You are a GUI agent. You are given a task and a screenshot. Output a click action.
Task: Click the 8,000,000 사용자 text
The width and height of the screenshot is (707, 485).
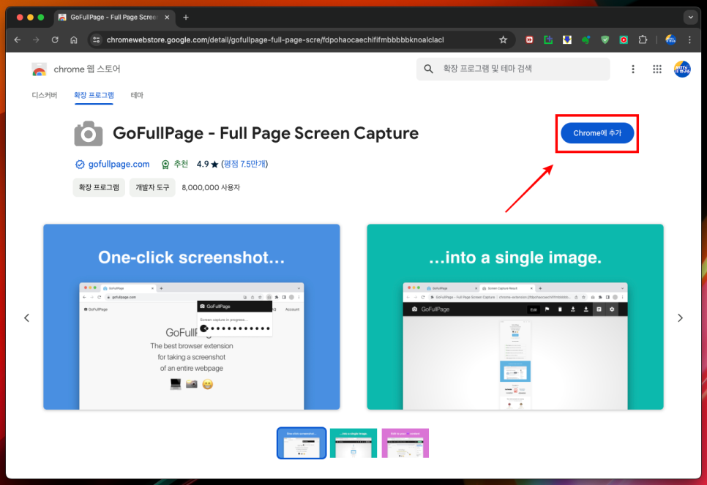click(211, 187)
